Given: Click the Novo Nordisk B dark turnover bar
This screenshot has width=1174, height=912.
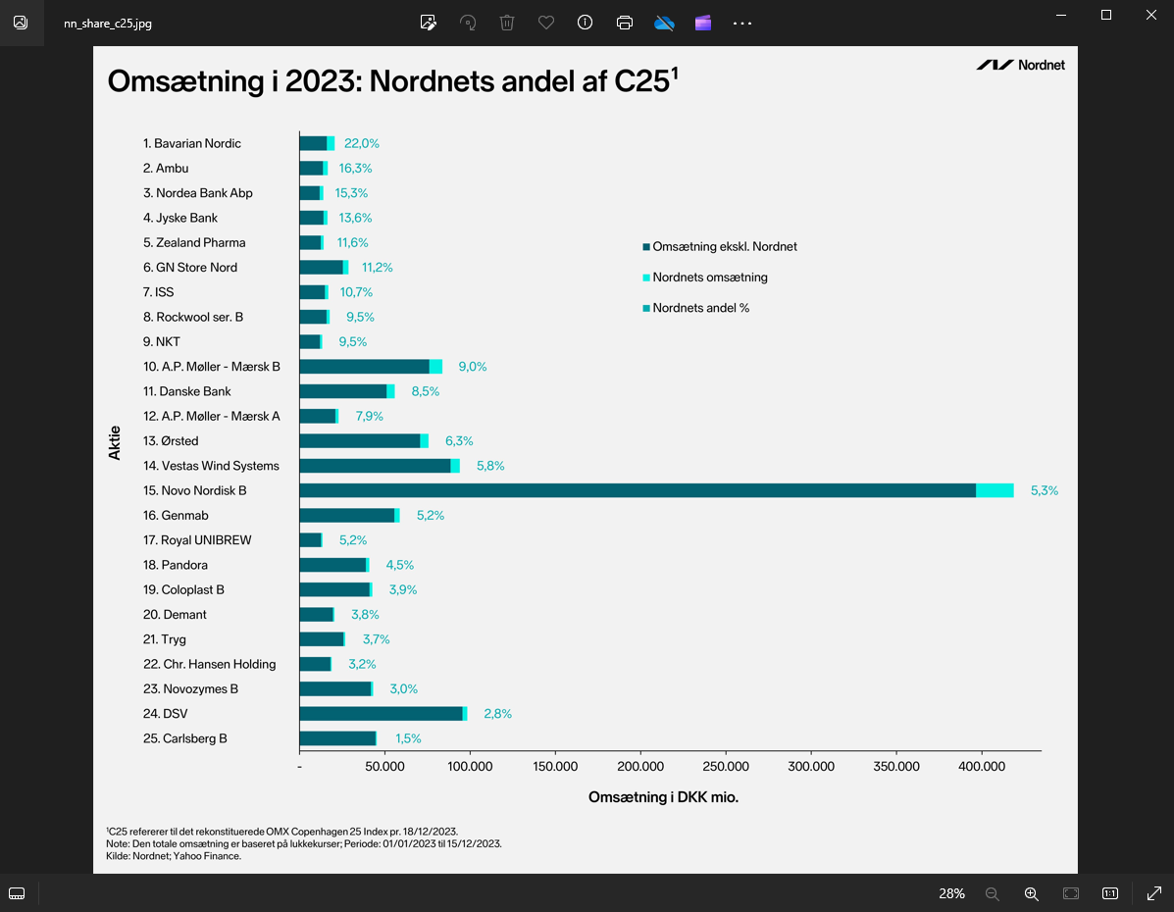Looking at the screenshot, I should (x=638, y=490).
